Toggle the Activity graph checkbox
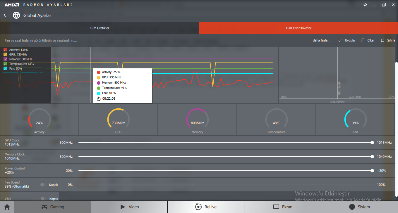The width and height of the screenshot is (398, 213). click(x=5, y=50)
